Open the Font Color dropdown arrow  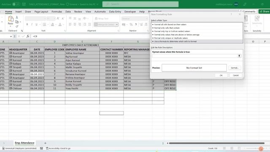click(63, 24)
